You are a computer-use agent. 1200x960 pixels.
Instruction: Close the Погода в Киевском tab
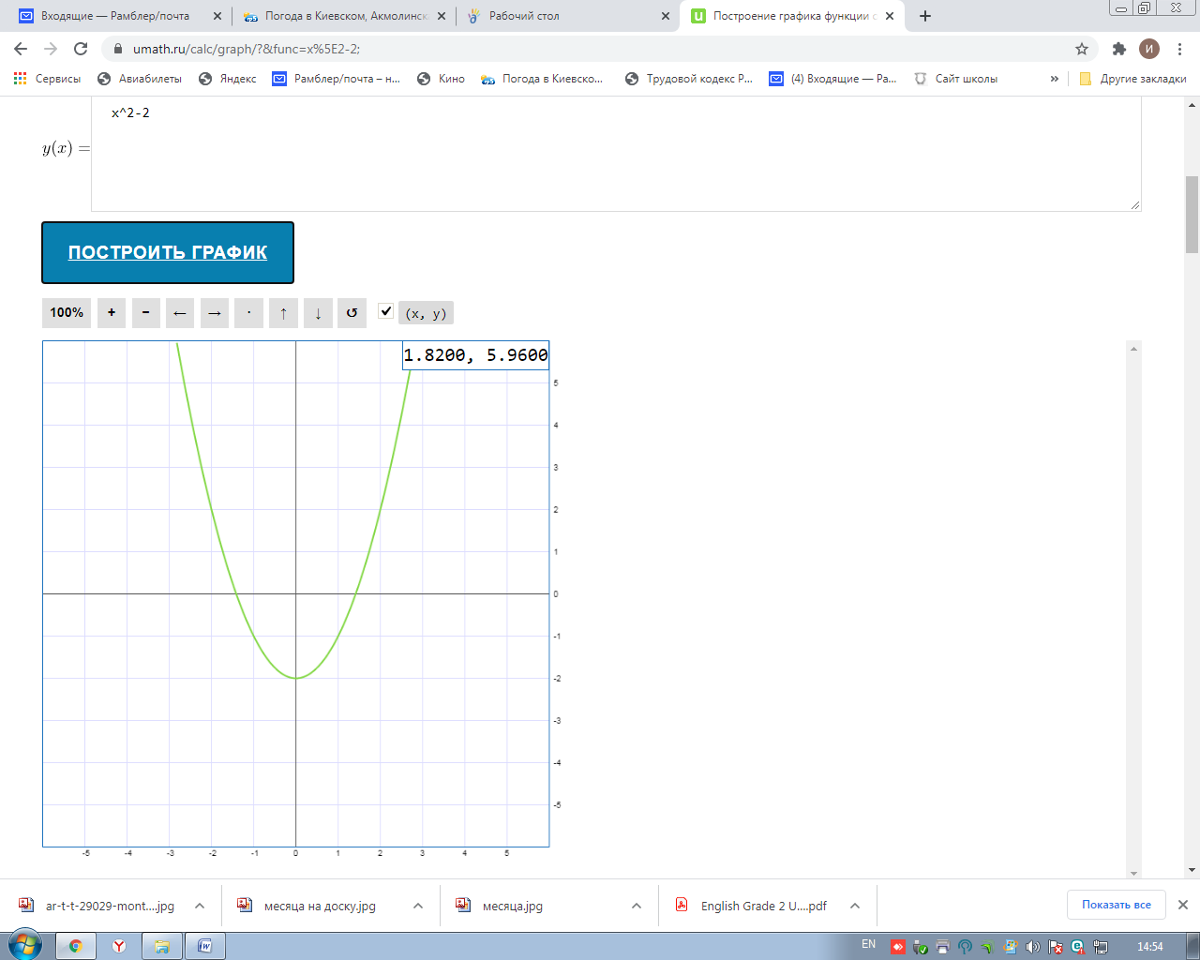click(x=442, y=16)
